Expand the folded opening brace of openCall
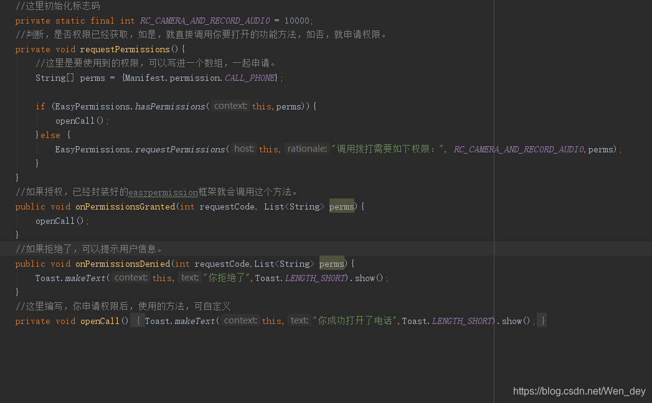The height and width of the screenshot is (403, 652). click(138, 321)
